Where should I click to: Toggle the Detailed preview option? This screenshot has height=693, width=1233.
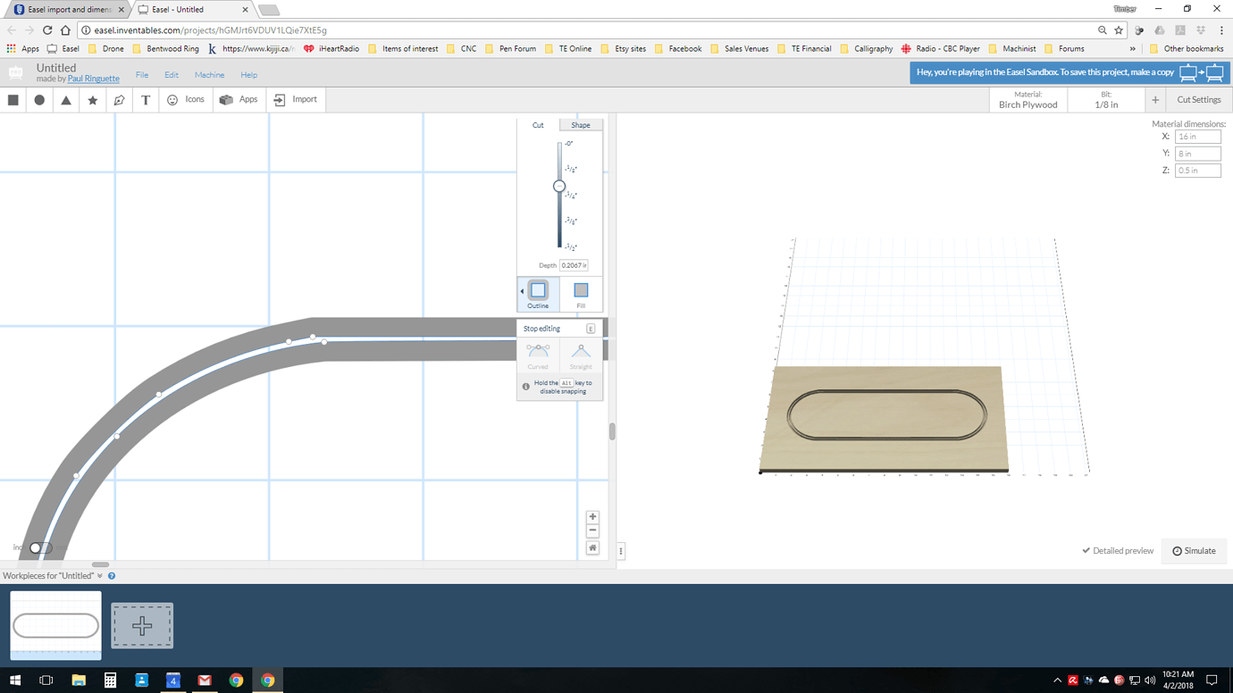pyautogui.click(x=1117, y=550)
